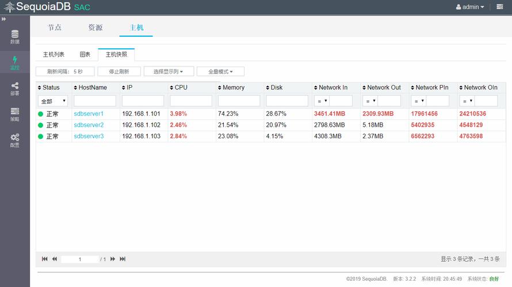Sort table by Status column
The width and height of the screenshot is (512, 287).
tap(49, 88)
